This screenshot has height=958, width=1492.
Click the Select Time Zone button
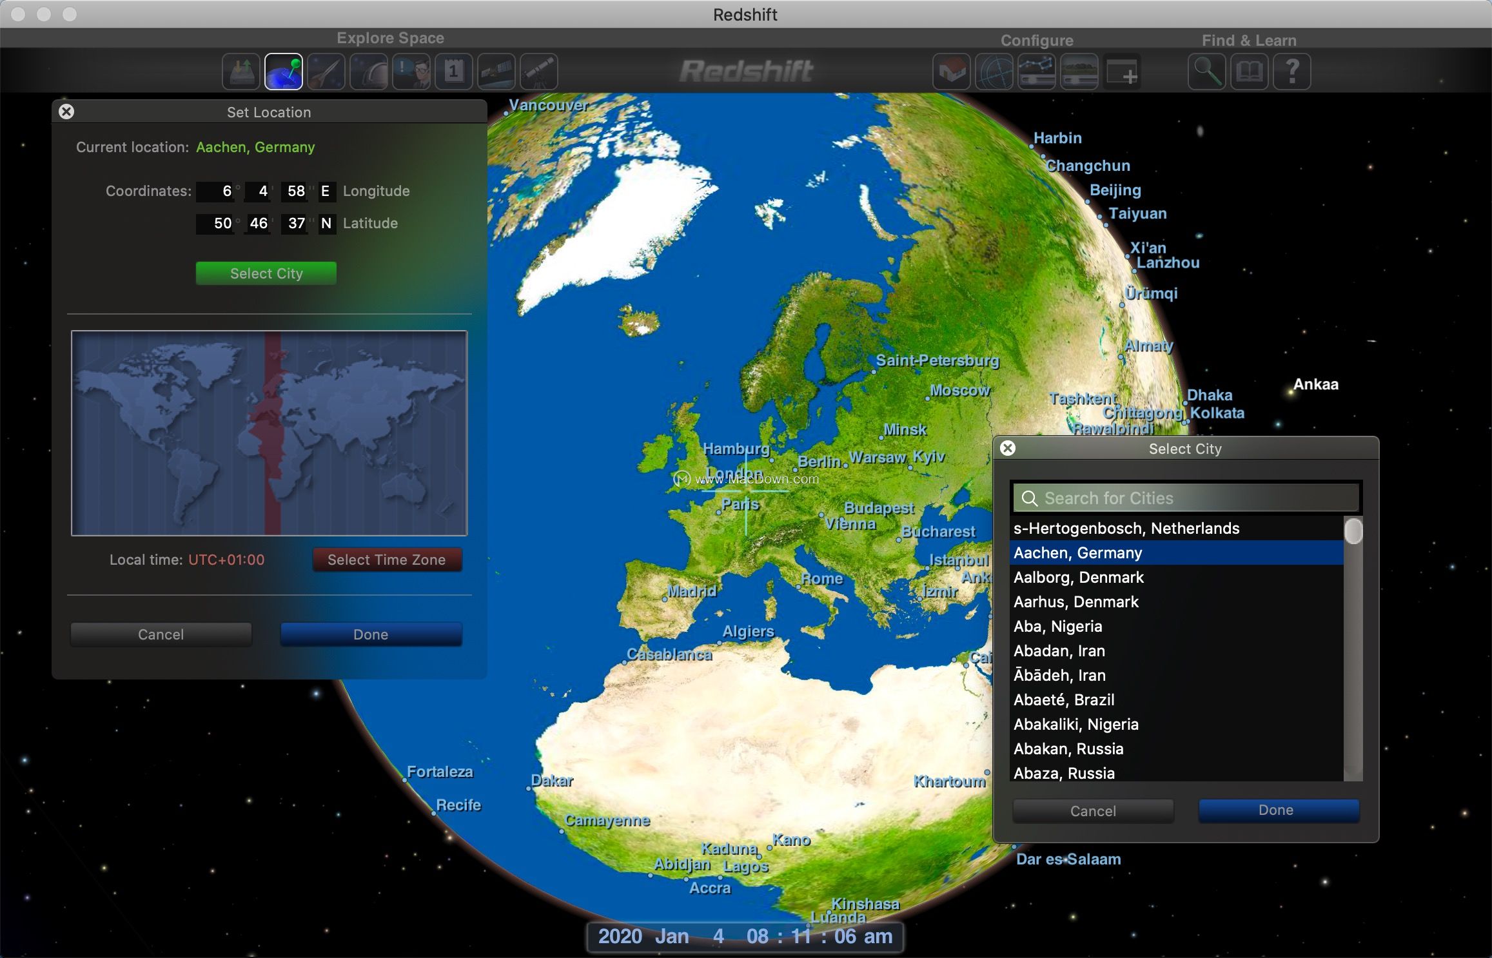387,560
